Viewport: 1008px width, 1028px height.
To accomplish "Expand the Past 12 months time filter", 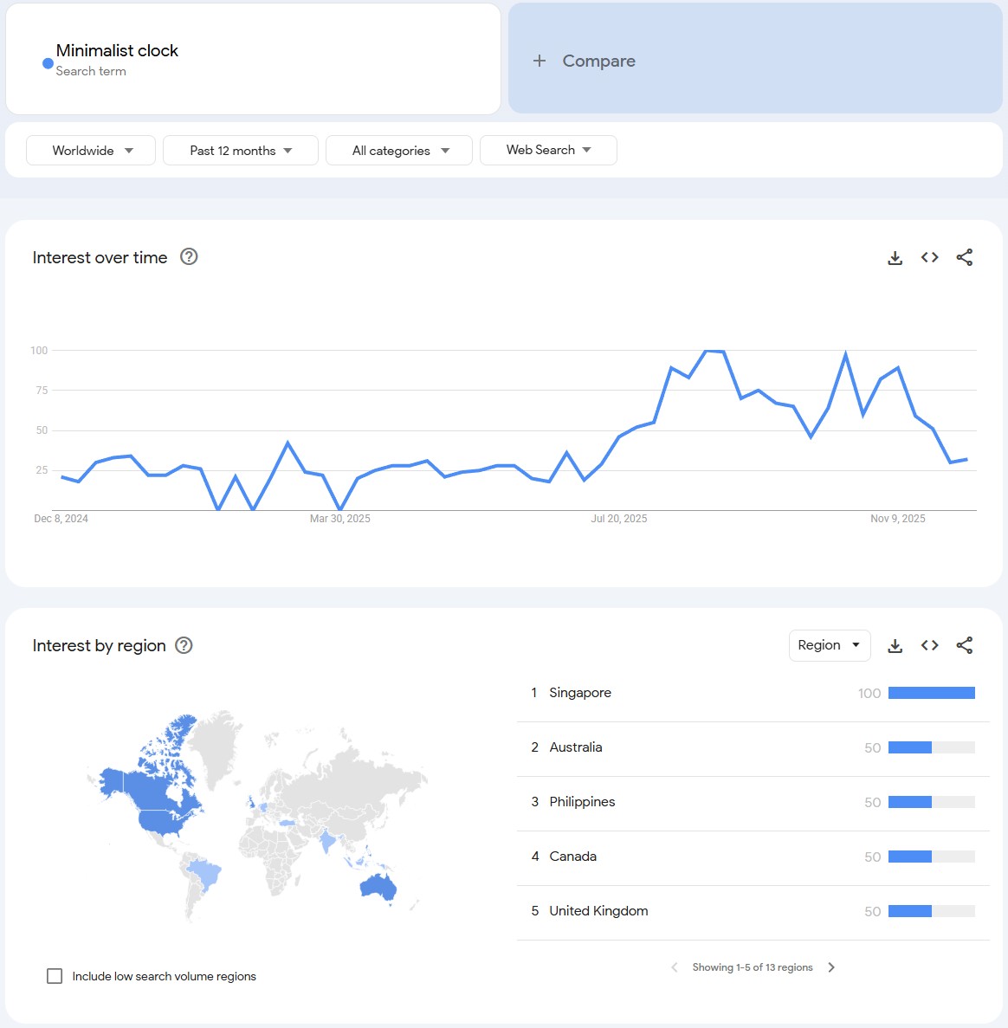I will tap(241, 151).
